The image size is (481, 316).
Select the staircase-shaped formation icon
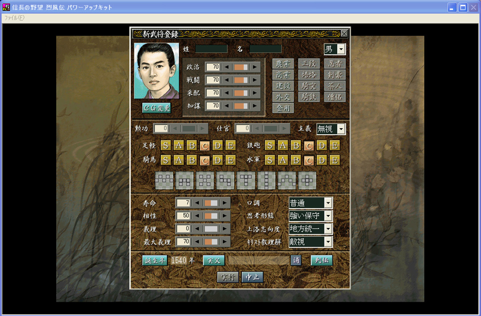pos(225,180)
